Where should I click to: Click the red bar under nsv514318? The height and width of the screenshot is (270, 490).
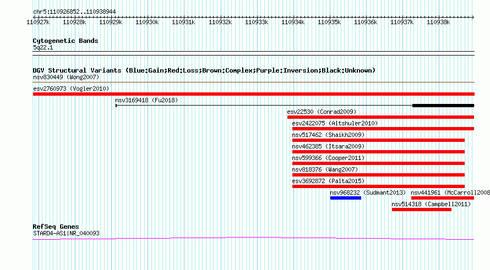[422, 210]
